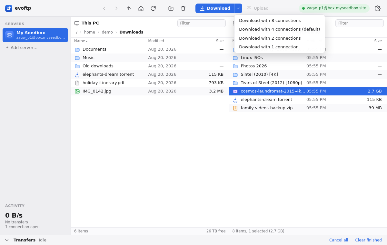Go forward with the right arrow
The width and height of the screenshot is (387, 245).
coord(116,8)
